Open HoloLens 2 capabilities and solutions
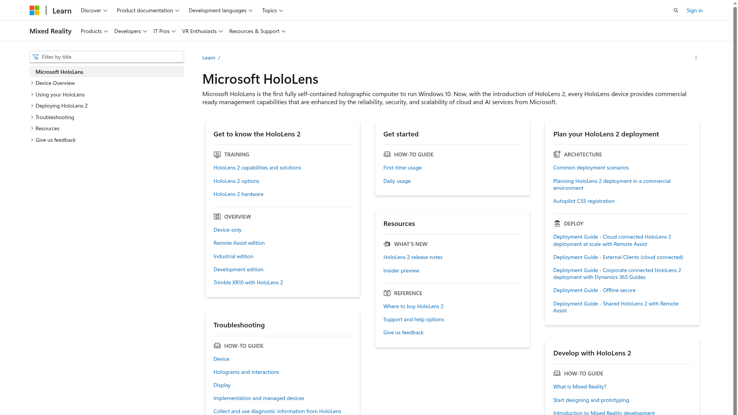The image size is (738, 415). pos(257,168)
